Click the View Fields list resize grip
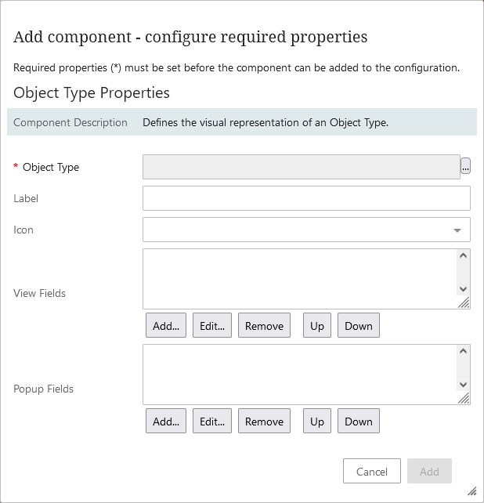The width and height of the screenshot is (484, 503). [x=464, y=302]
